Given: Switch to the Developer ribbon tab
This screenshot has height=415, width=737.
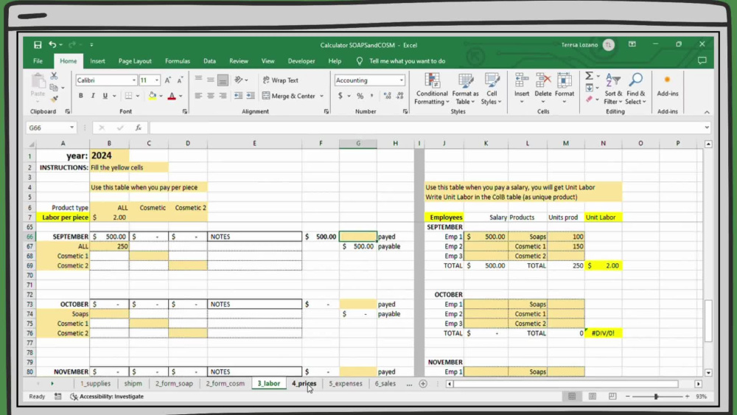Looking at the screenshot, I should pyautogui.click(x=301, y=61).
